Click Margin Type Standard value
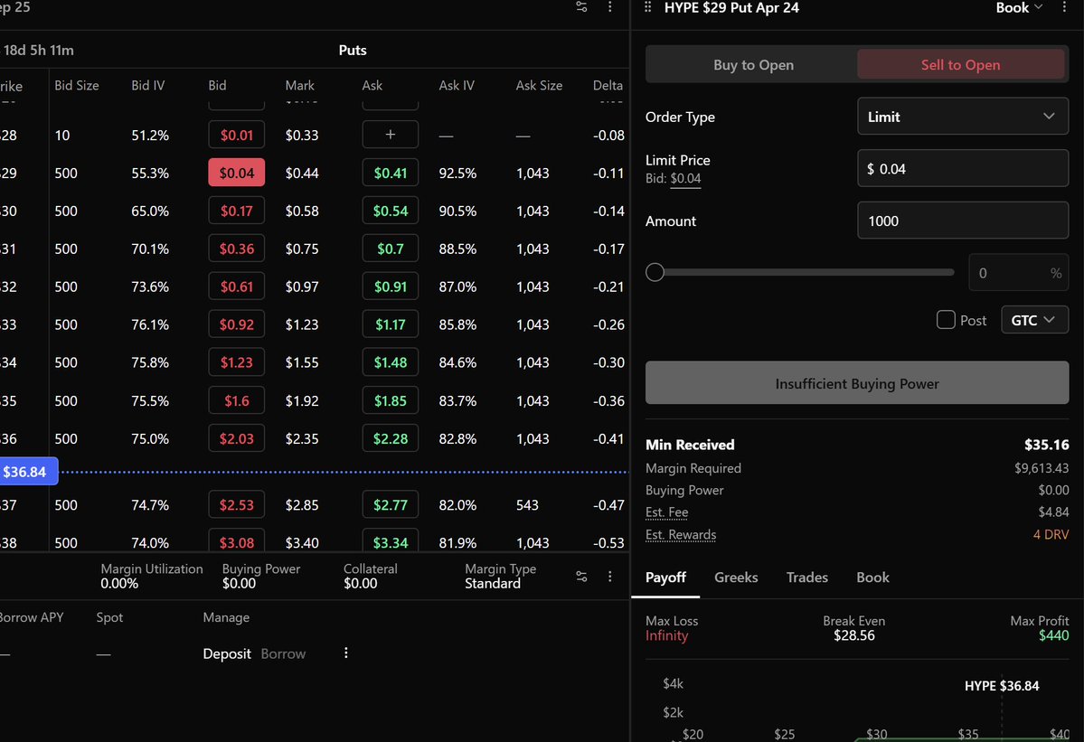This screenshot has height=742, width=1084. pyautogui.click(x=492, y=584)
